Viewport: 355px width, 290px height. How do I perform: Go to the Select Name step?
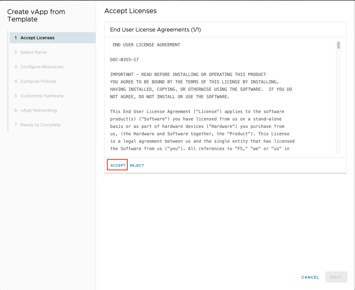coord(33,53)
